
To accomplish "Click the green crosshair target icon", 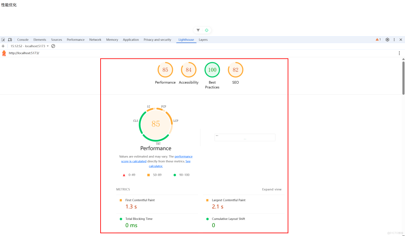I will tap(207, 30).
